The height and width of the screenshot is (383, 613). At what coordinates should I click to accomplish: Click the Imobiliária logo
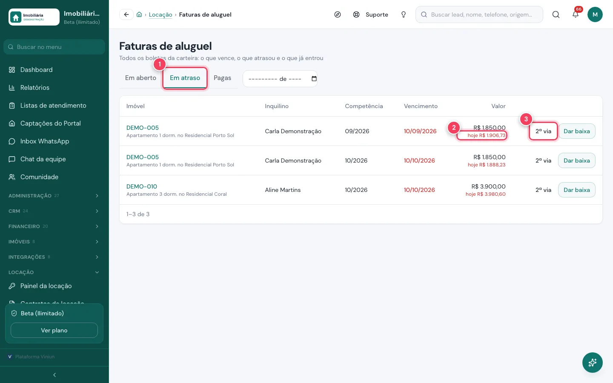tap(34, 17)
